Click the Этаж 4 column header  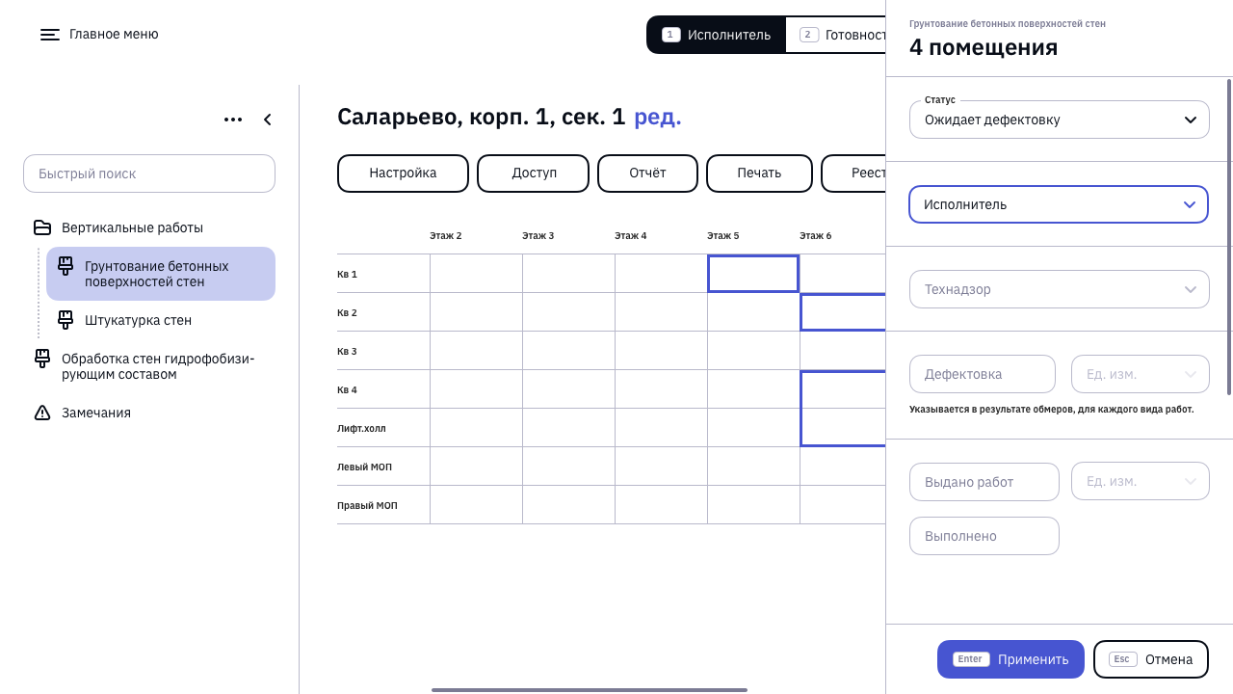[x=631, y=235]
